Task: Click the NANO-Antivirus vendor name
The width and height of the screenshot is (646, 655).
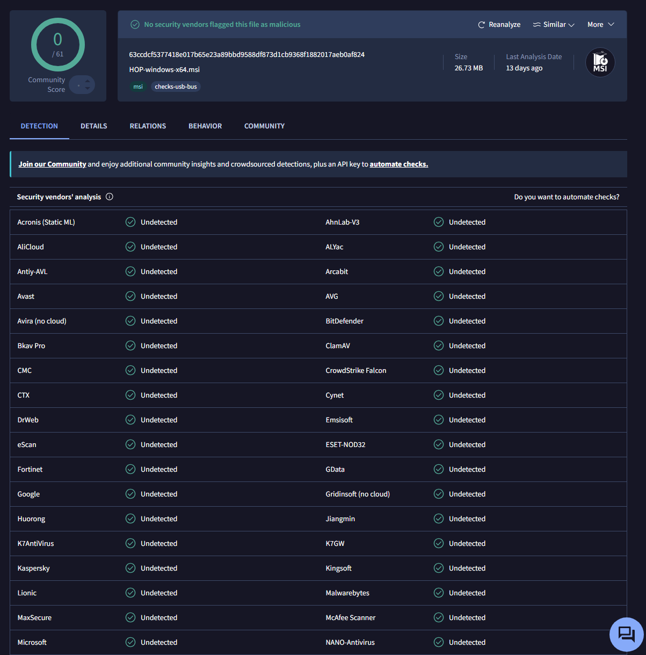Action: pyautogui.click(x=350, y=642)
